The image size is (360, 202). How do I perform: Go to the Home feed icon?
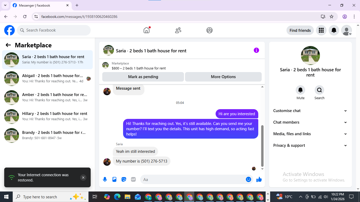(x=147, y=30)
